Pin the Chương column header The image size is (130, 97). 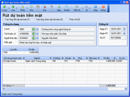point(62,58)
